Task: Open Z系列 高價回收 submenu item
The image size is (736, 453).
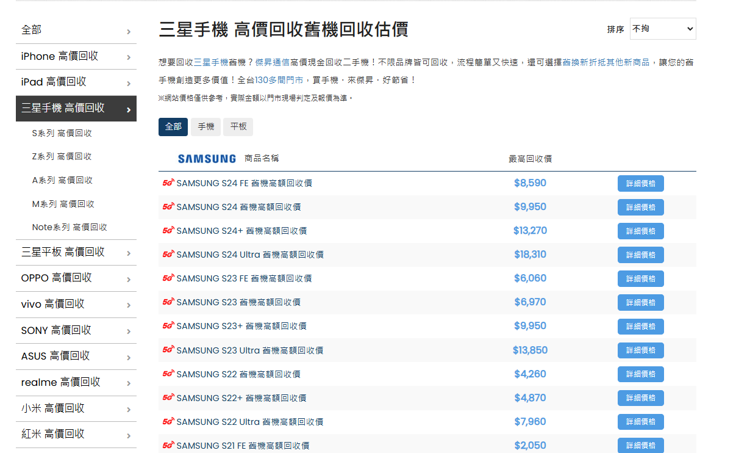Action: tap(62, 156)
